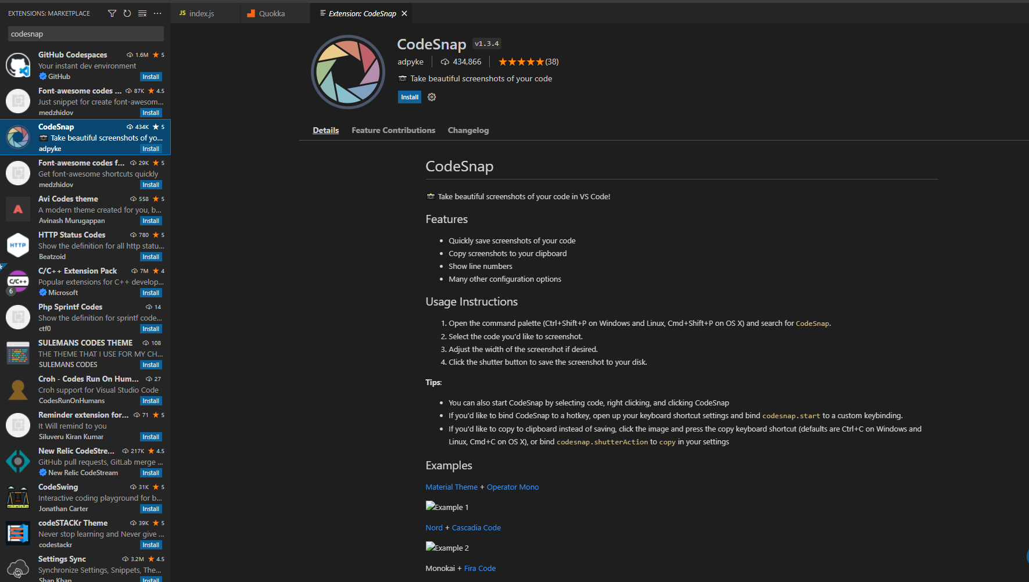The height and width of the screenshot is (582, 1029).
Task: Click the New Relic CodeStream icon
Action: point(18,461)
